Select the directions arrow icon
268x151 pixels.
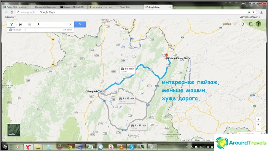tap(11, 24)
